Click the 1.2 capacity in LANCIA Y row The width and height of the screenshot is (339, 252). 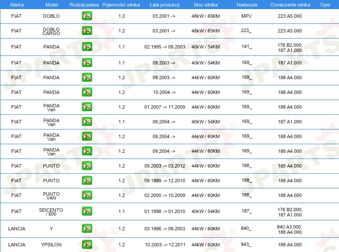point(121,229)
